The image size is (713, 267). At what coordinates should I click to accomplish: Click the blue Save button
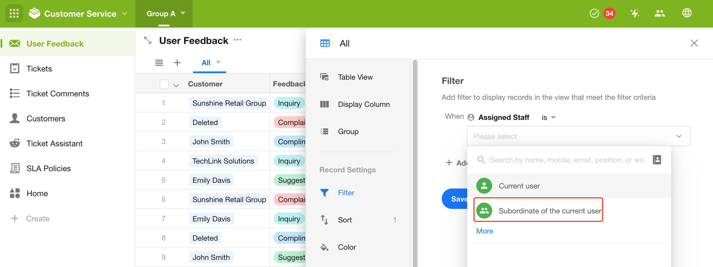[x=455, y=199]
